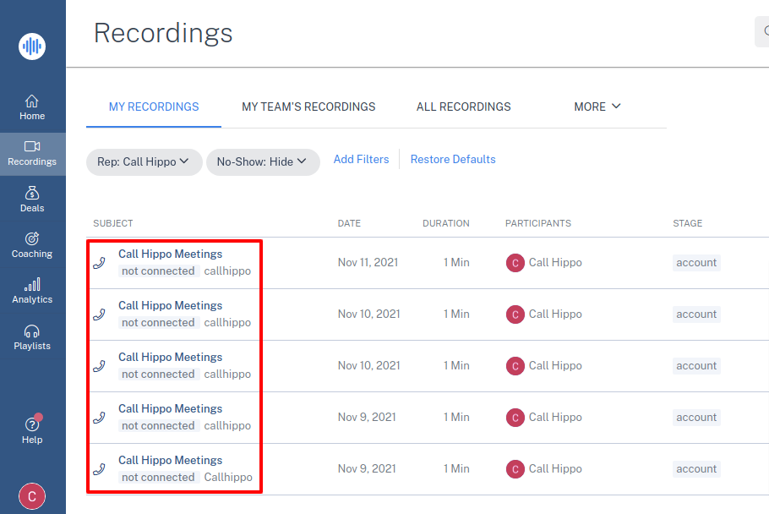Click the Add Filters link
This screenshot has width=769, height=514.
coord(361,160)
